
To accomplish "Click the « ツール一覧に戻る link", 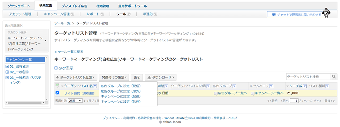I will 69,51.
